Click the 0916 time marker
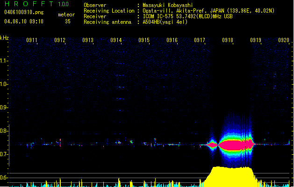Image resolution: width=294 pixels, height=187 pixels. [172, 40]
